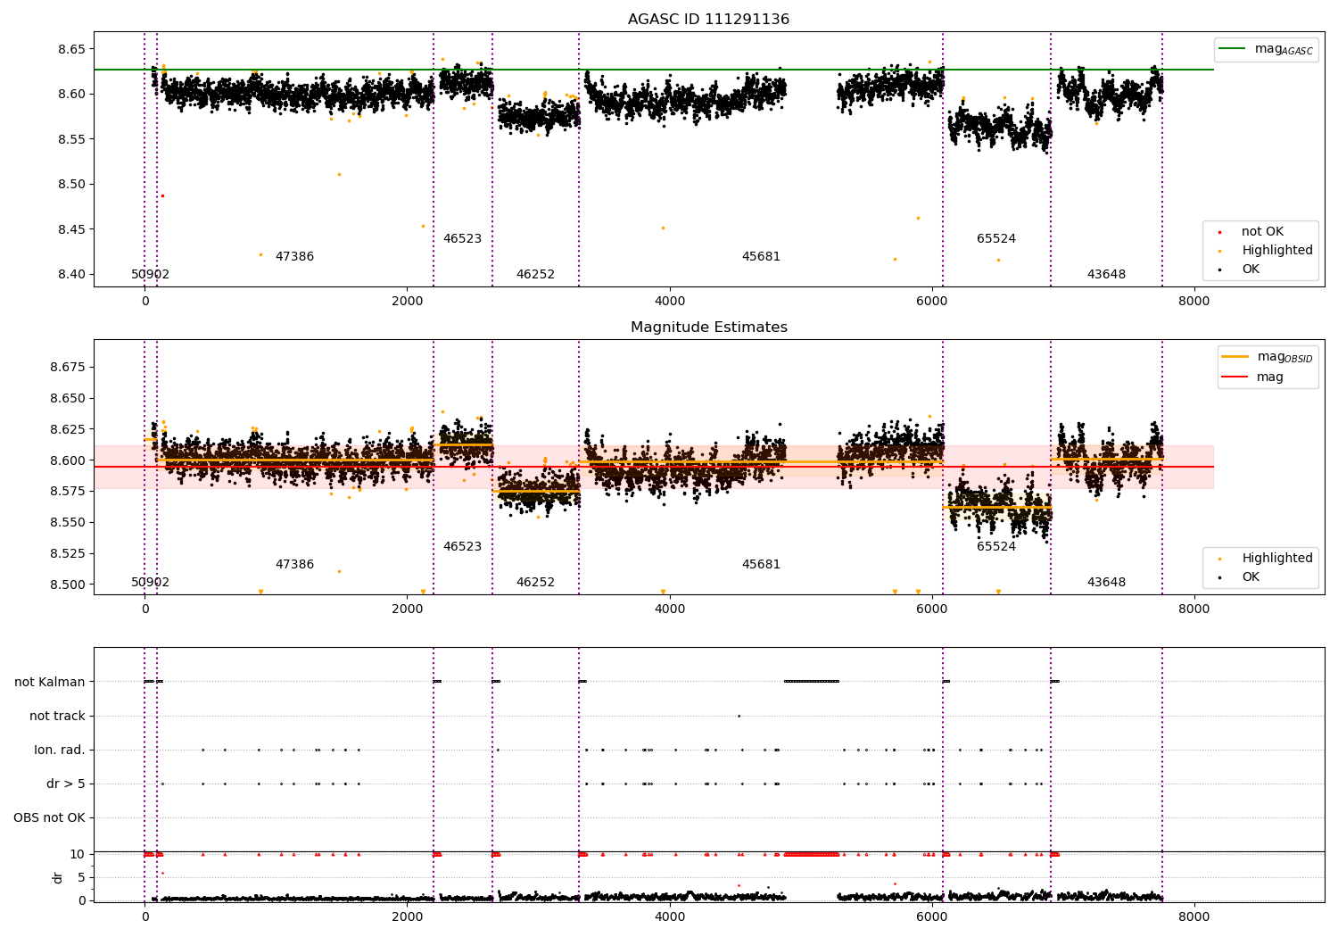The image size is (1338, 937).
Task: Click x-axis tick 8000 in AGASC ID plot
Action: click(1194, 302)
